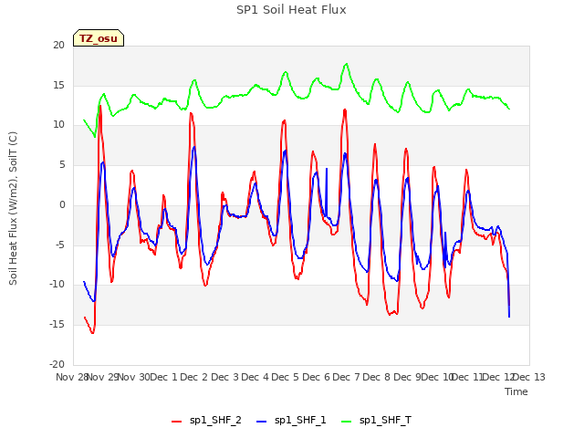Click the Dec 4 x-axis tick label
The image size is (584, 438).
tap(255, 377)
